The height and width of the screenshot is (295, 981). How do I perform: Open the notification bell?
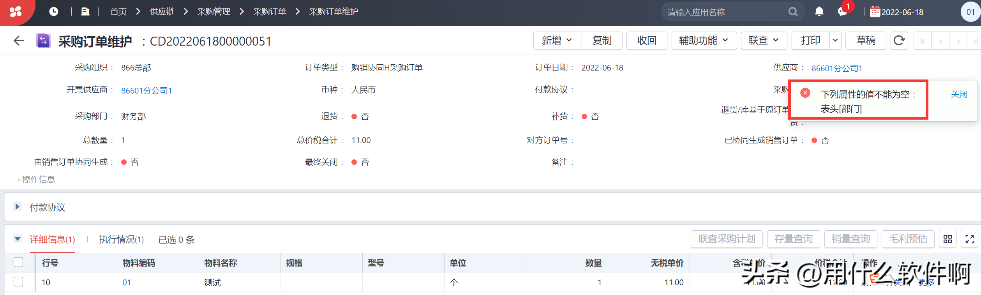pyautogui.click(x=819, y=12)
